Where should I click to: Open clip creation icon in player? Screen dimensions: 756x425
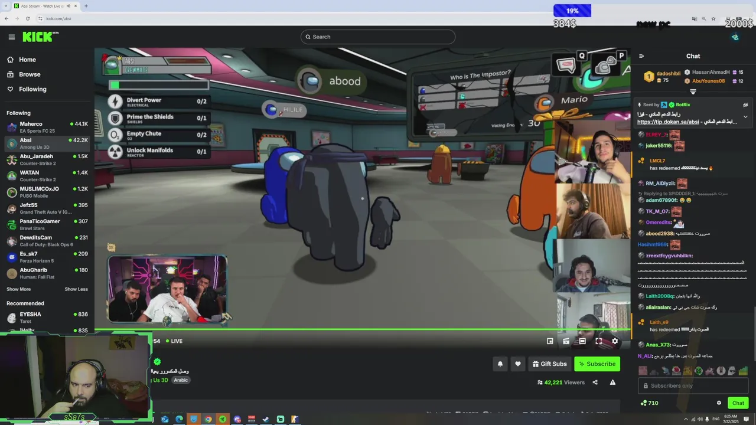tap(566, 341)
